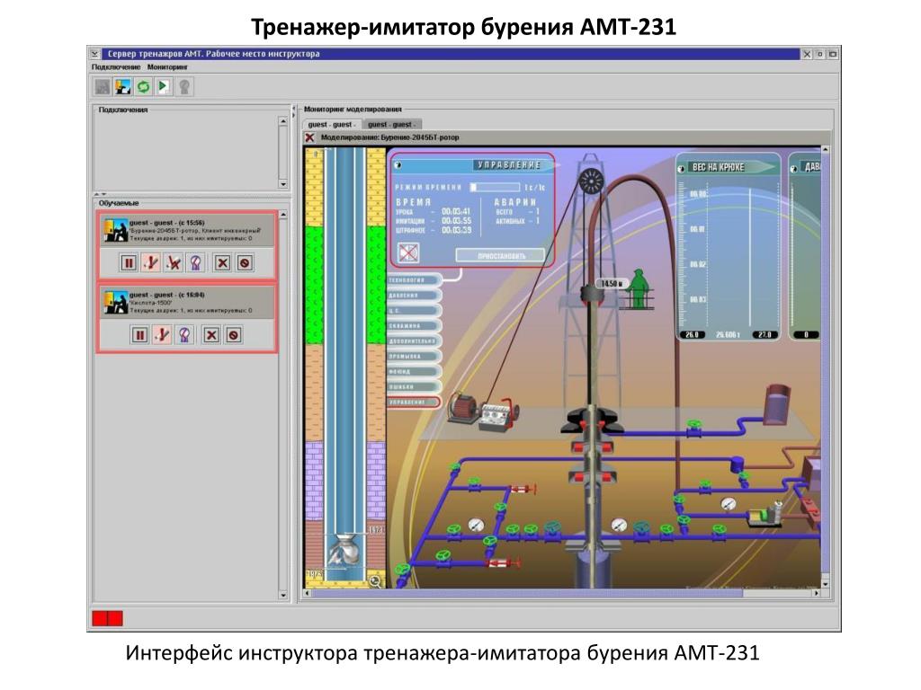Click the purple mud tank on the right
921x690 pixels.
tap(778, 404)
